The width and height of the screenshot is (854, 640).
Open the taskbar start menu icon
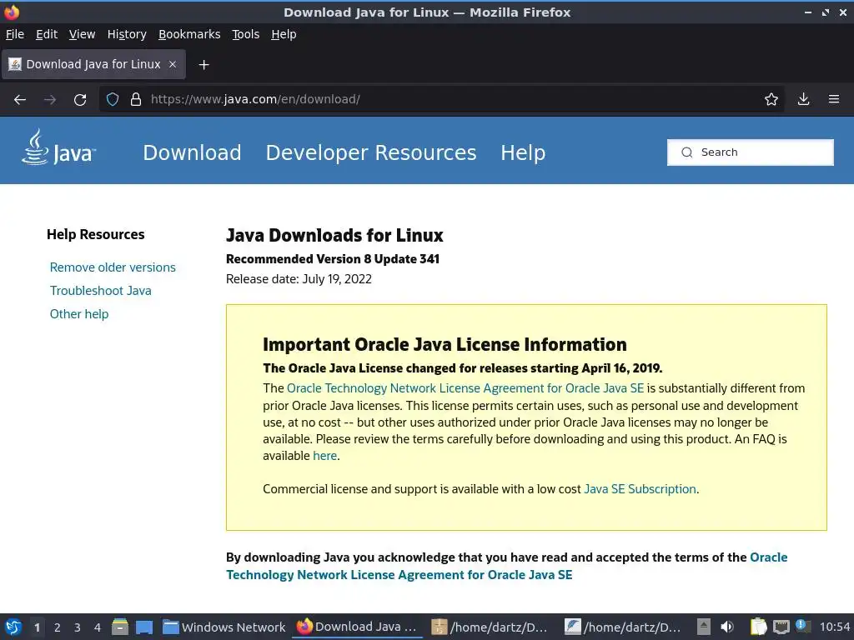13,627
